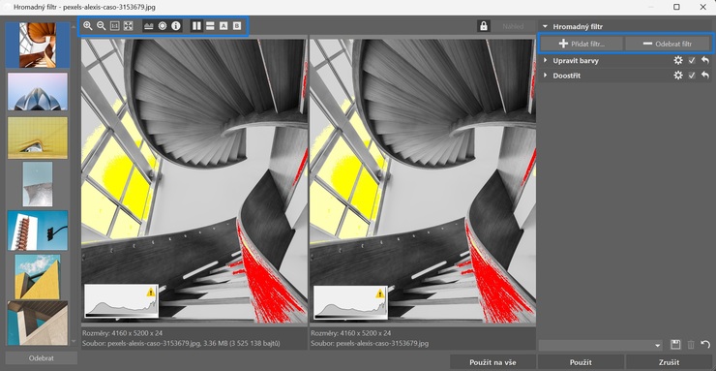Viewport: 716px width, 371px height.
Task: Zoom out using the magnifier minus icon
Action: pyautogui.click(x=102, y=26)
